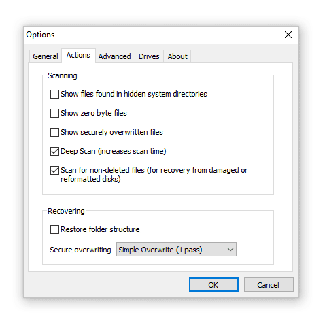Click the Recovering group heading

click(66, 211)
